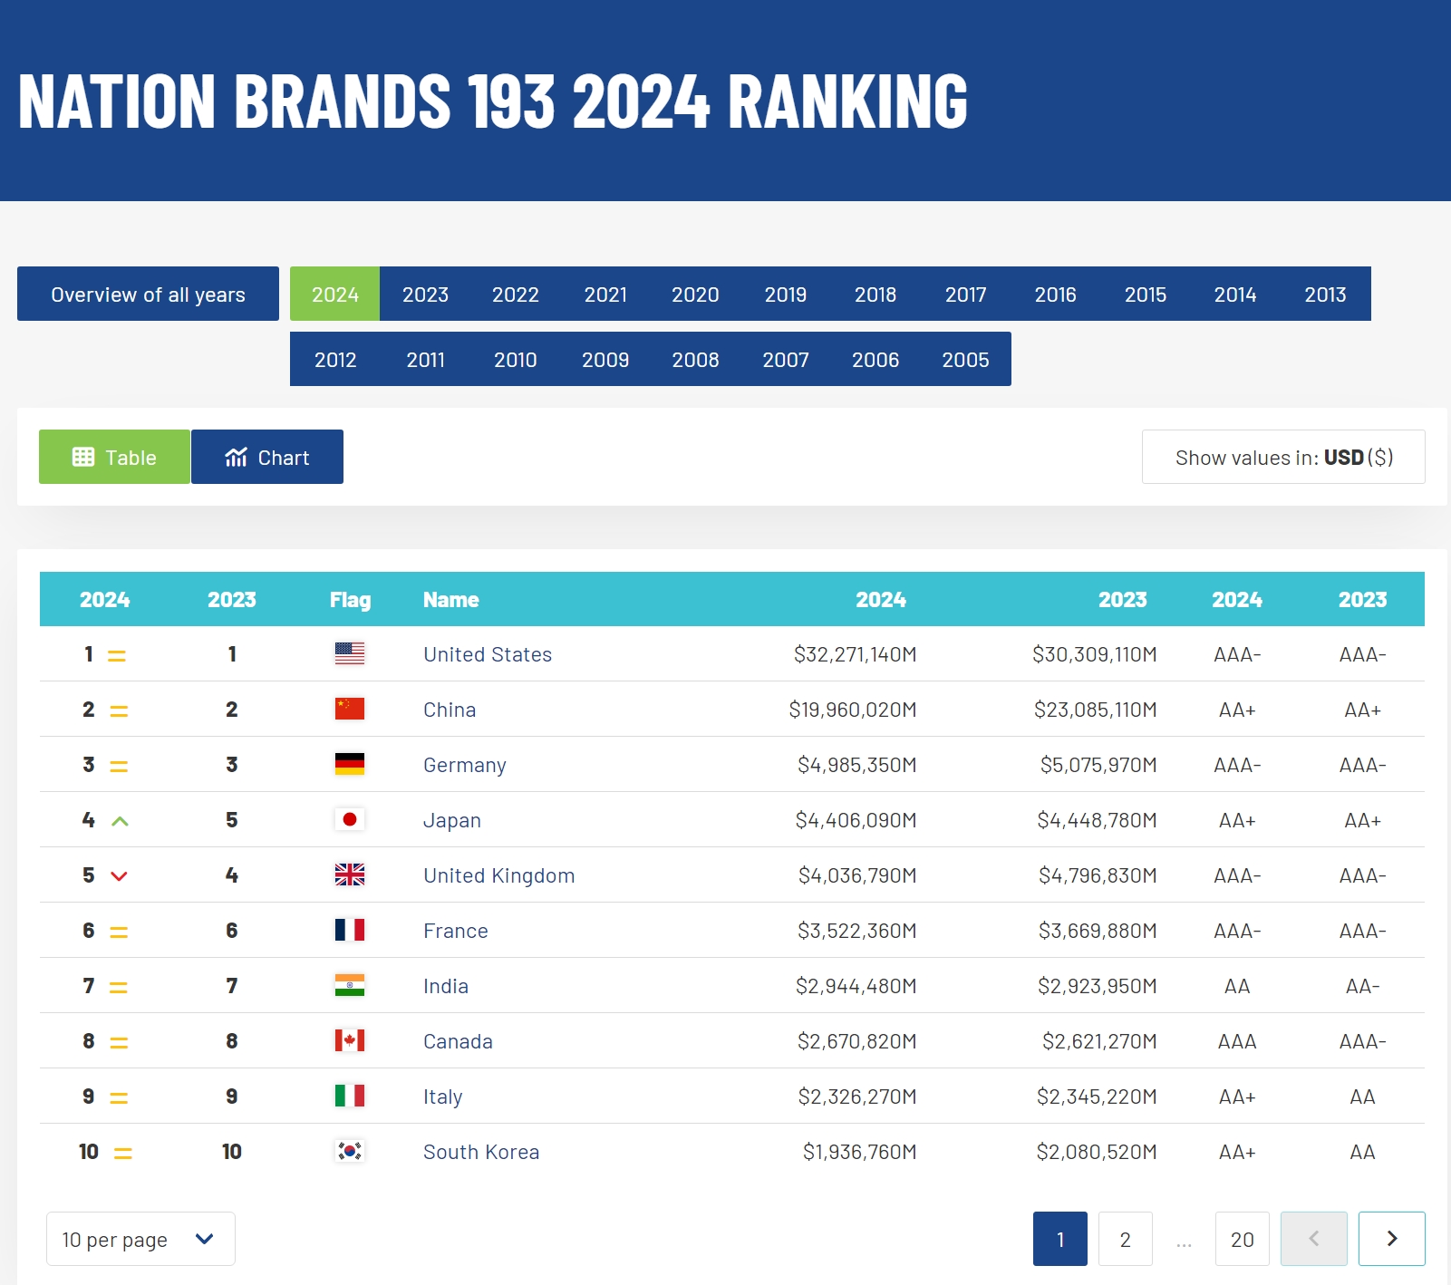1451x1285 pixels.
Task: Jump to page 20 of results
Action: pyautogui.click(x=1242, y=1239)
